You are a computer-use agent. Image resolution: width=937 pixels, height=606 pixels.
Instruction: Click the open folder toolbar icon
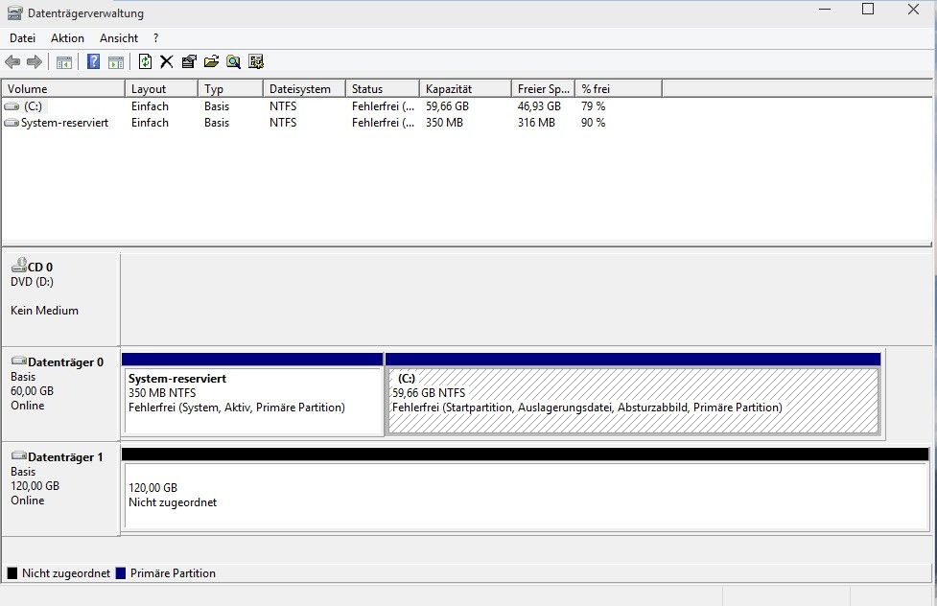click(211, 62)
